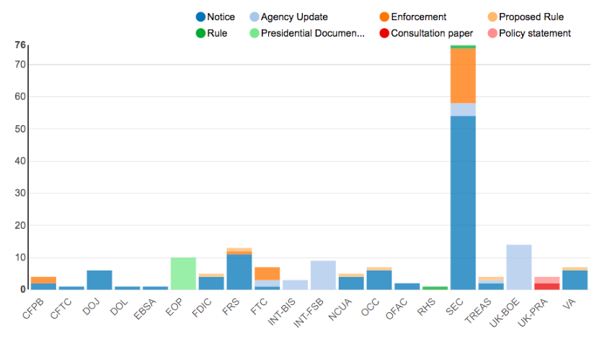The image size is (607, 341).
Task: Click the pink Policy statement legend dot
Action: pos(492,33)
